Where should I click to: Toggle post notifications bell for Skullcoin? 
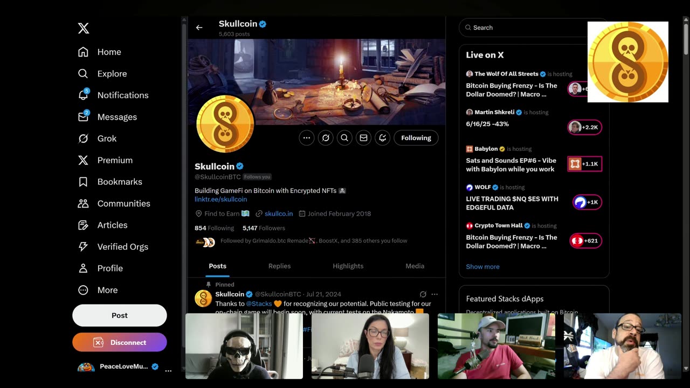click(x=382, y=138)
